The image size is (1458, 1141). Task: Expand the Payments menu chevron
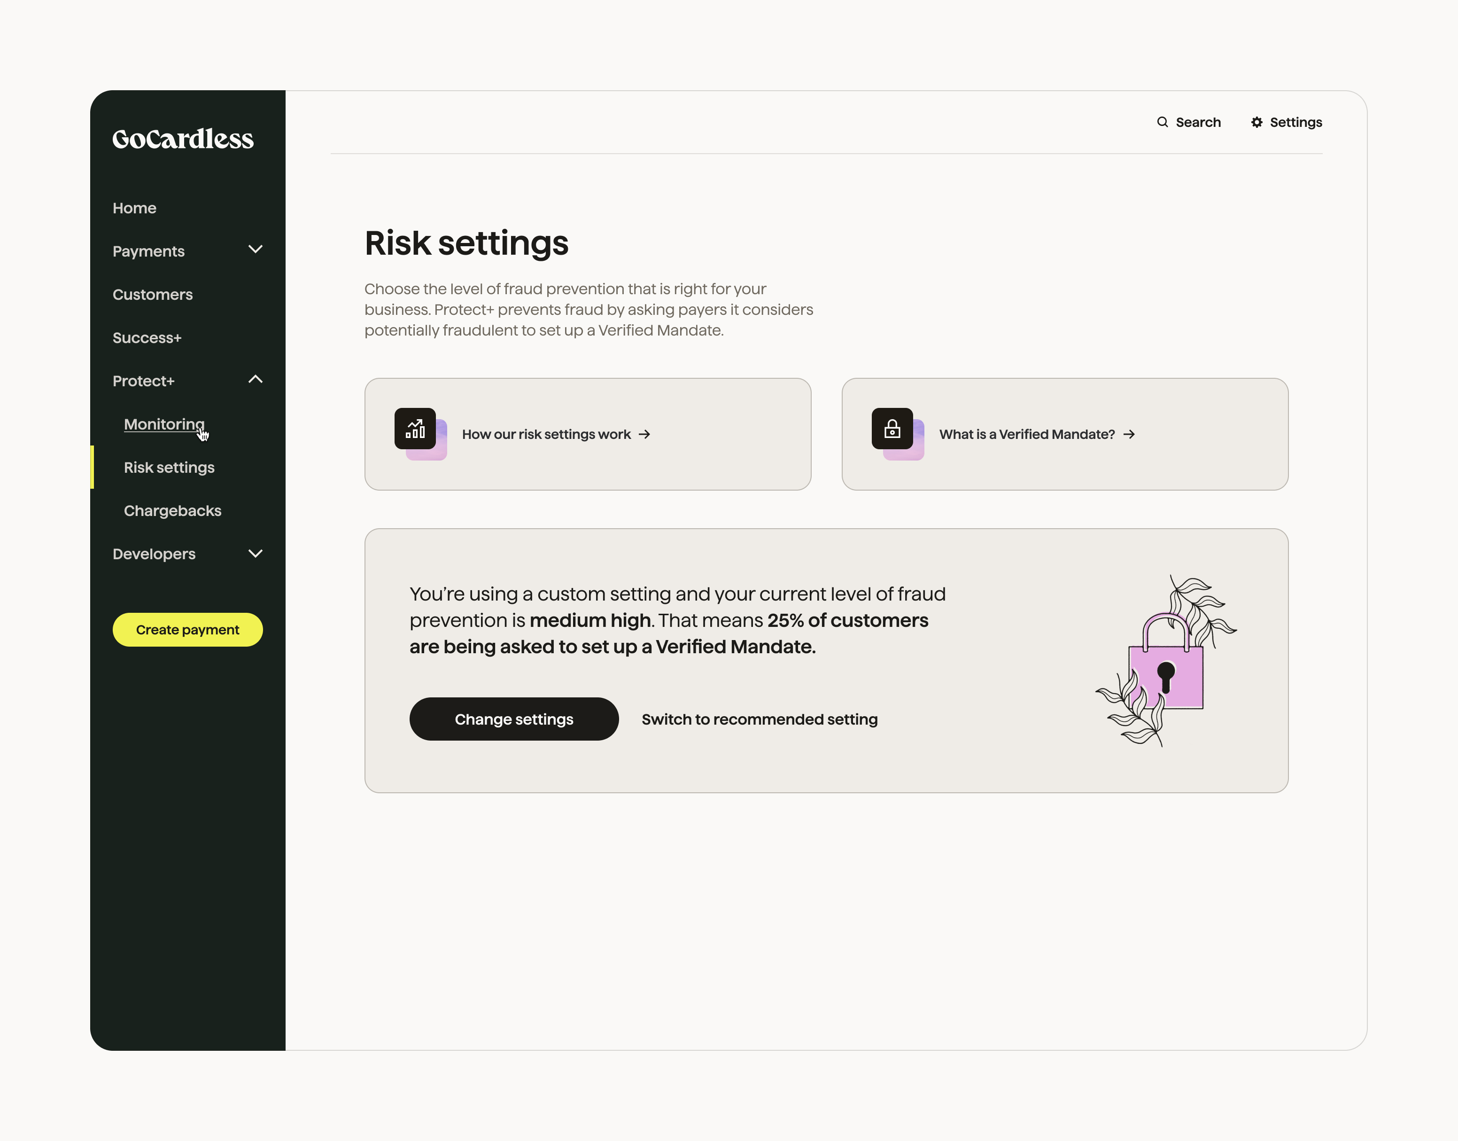tap(255, 250)
